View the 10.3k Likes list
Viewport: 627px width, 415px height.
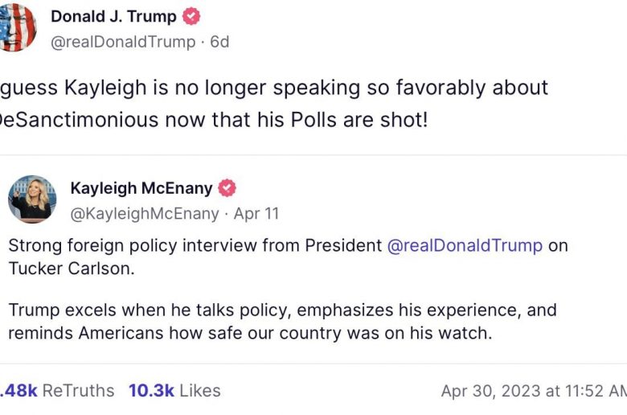coord(174,391)
